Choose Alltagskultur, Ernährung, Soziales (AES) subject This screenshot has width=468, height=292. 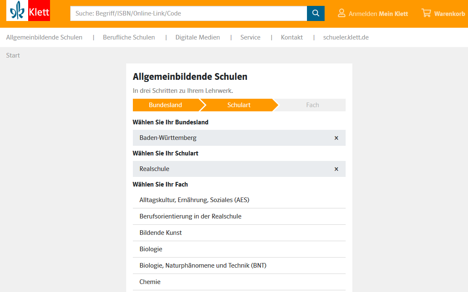pyautogui.click(x=194, y=200)
